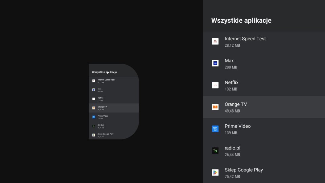Image resolution: width=325 pixels, height=183 pixels.
Task: Click the small preview thumbnail of the app list
Action: click(x=114, y=101)
